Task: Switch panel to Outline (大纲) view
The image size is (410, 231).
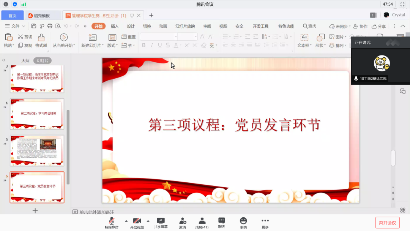Action: [25, 60]
